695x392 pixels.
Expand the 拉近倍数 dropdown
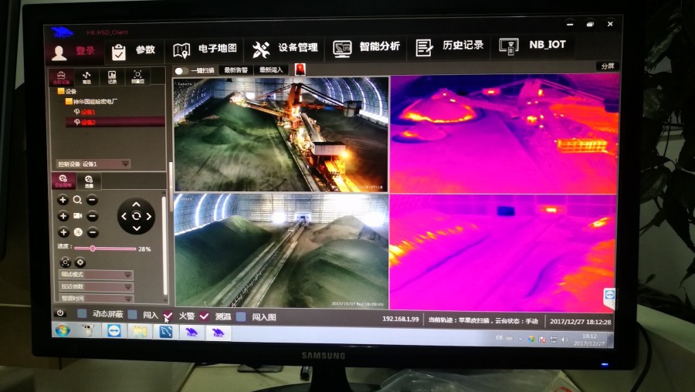pyautogui.click(x=95, y=286)
